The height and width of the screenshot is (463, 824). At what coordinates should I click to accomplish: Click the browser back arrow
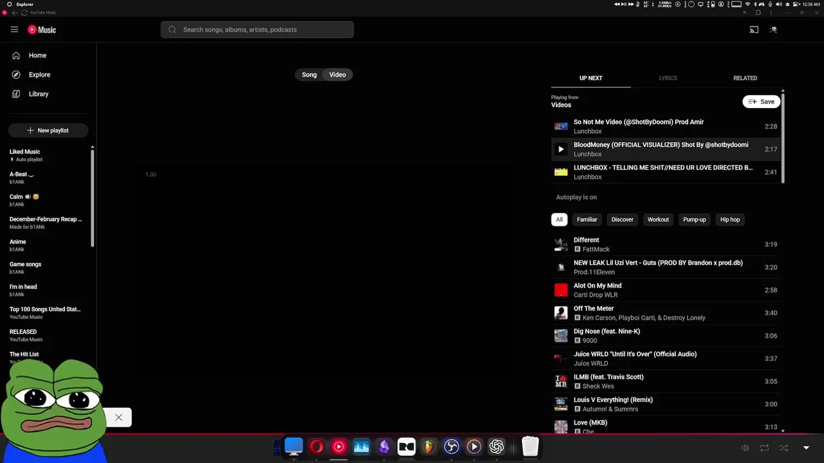[15, 13]
